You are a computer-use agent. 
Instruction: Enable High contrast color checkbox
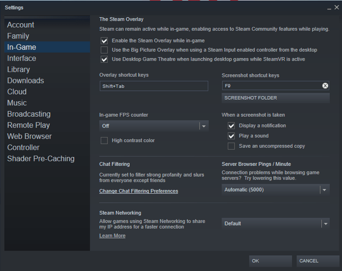(104, 141)
